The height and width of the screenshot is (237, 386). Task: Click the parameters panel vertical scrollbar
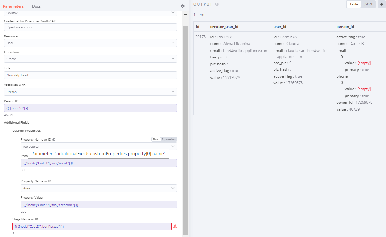point(185,126)
